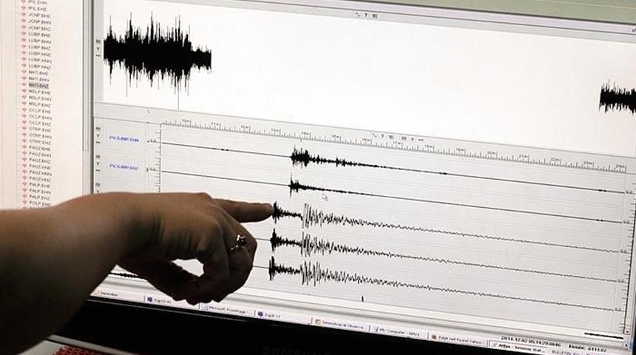Click the peak of the first channel's seismic burst
636x355 pixels.
coord(299,156)
